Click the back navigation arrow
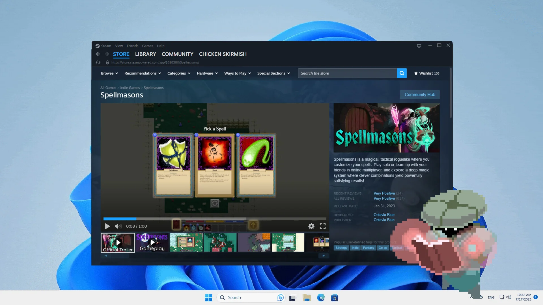The height and width of the screenshot is (305, 543). pyautogui.click(x=98, y=54)
